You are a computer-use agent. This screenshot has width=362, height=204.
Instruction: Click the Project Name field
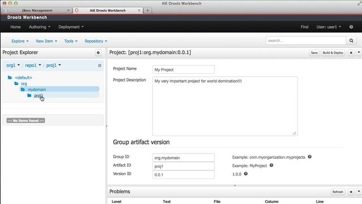click(183, 70)
